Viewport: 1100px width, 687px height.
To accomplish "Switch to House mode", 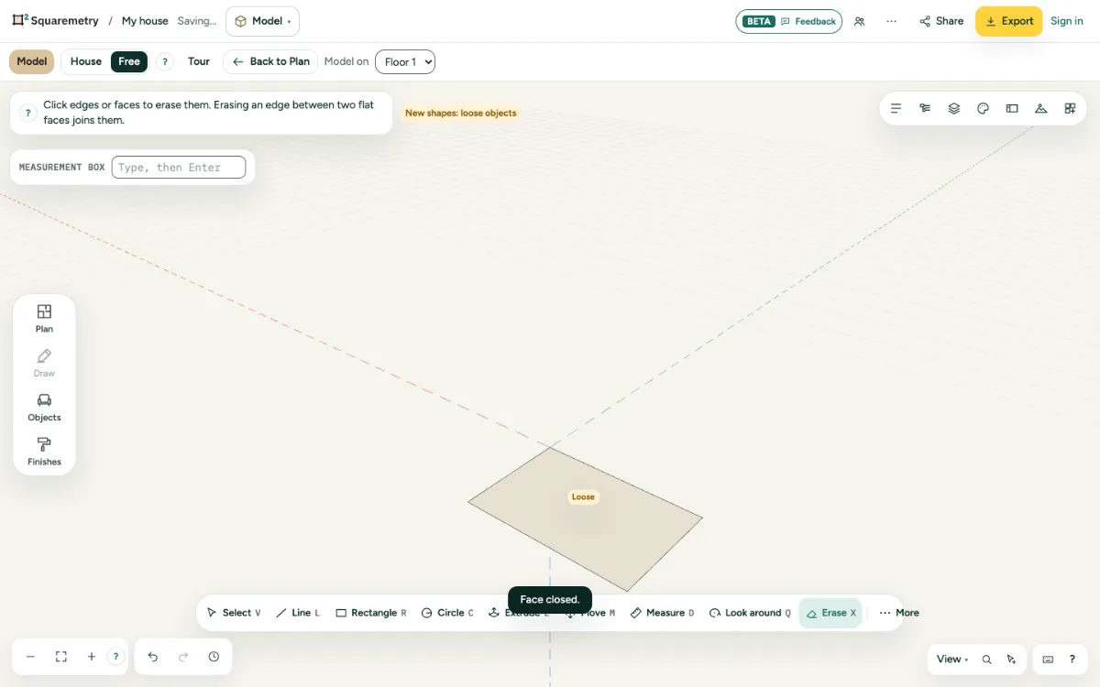I will point(86,61).
